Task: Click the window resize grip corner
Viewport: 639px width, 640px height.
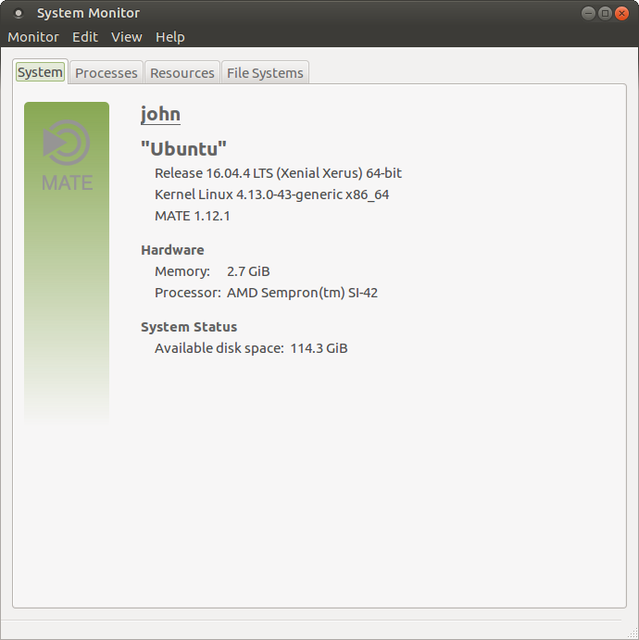Action: 633,634
